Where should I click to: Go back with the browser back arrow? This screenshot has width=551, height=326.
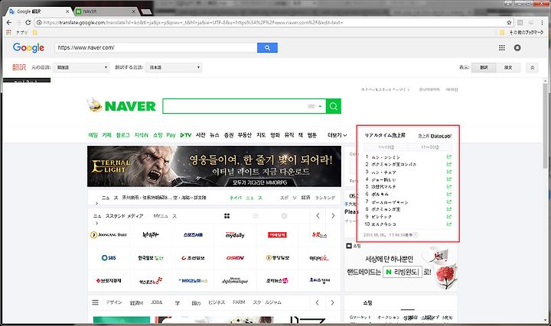click(x=9, y=22)
